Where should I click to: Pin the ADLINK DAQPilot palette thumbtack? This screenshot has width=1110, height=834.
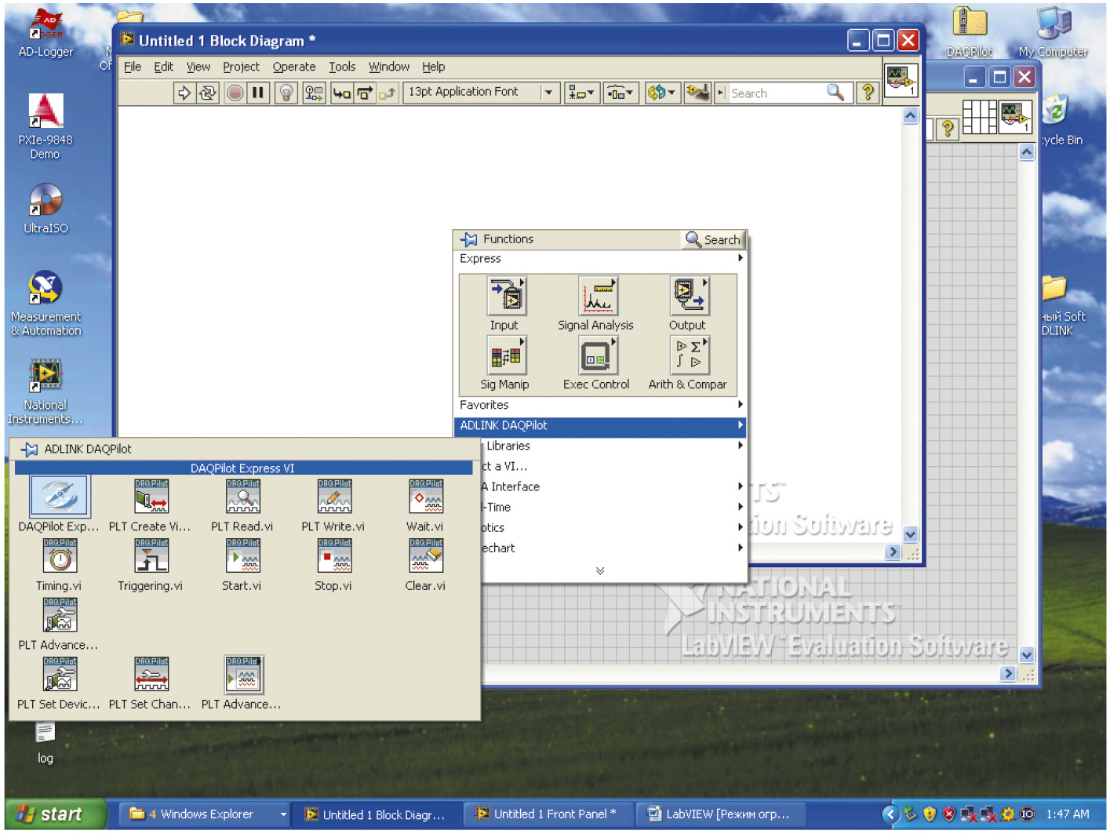(29, 450)
